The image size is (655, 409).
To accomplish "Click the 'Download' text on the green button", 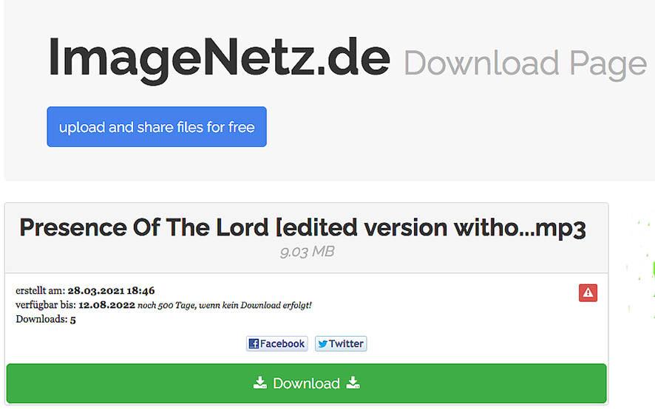I will click(306, 383).
